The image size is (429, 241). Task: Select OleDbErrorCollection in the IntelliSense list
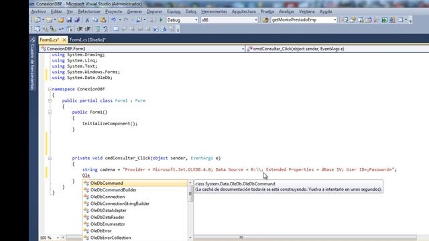point(135,238)
